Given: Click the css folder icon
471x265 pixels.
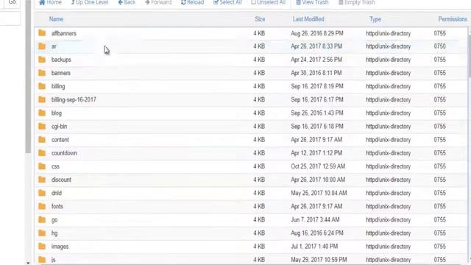Looking at the screenshot, I should (x=42, y=166).
